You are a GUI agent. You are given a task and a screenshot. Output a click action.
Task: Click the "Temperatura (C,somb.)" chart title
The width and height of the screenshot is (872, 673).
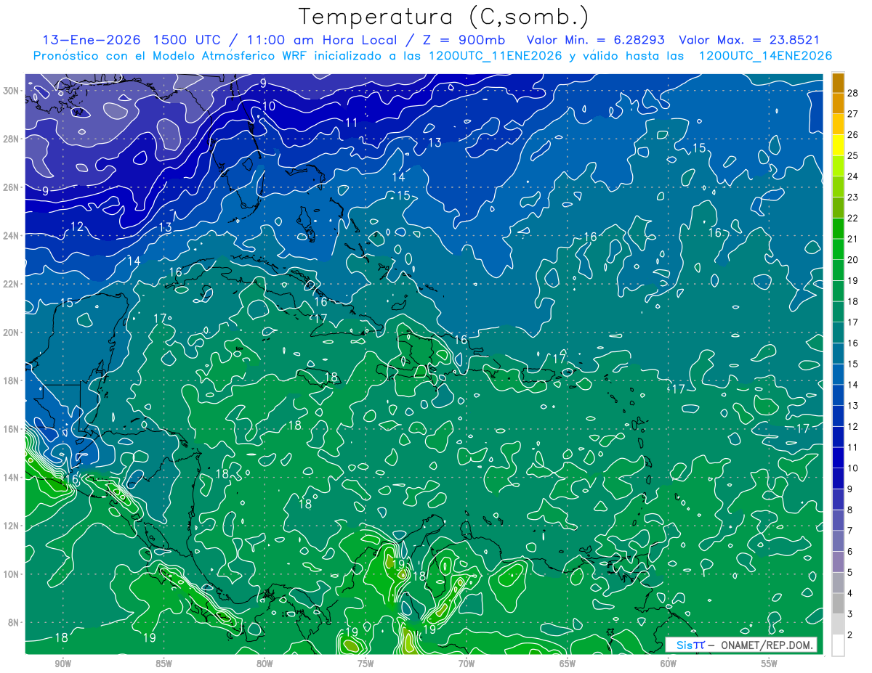click(x=444, y=17)
